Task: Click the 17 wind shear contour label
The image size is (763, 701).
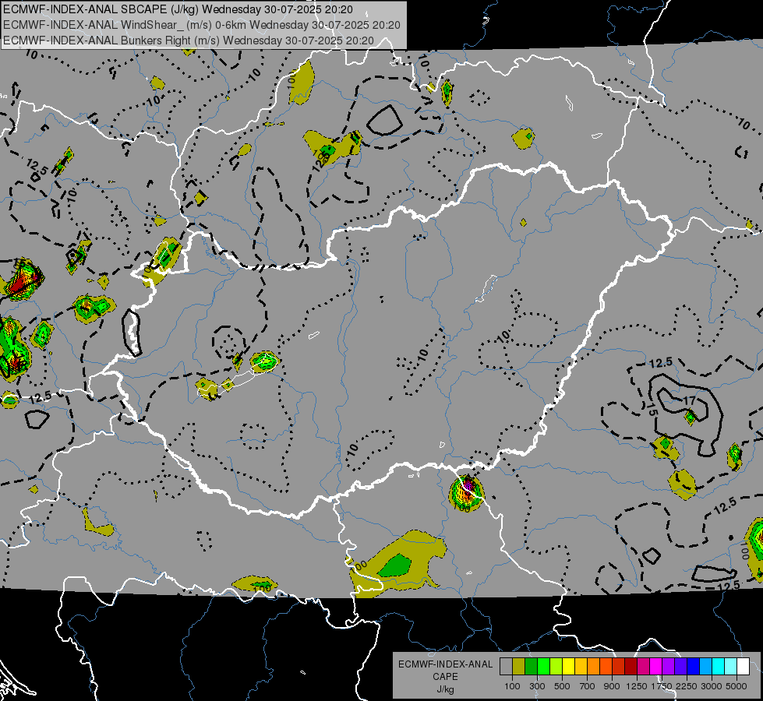Action: [689, 400]
